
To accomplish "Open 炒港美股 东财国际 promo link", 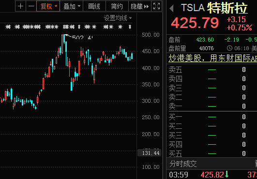I will point(212,58).
